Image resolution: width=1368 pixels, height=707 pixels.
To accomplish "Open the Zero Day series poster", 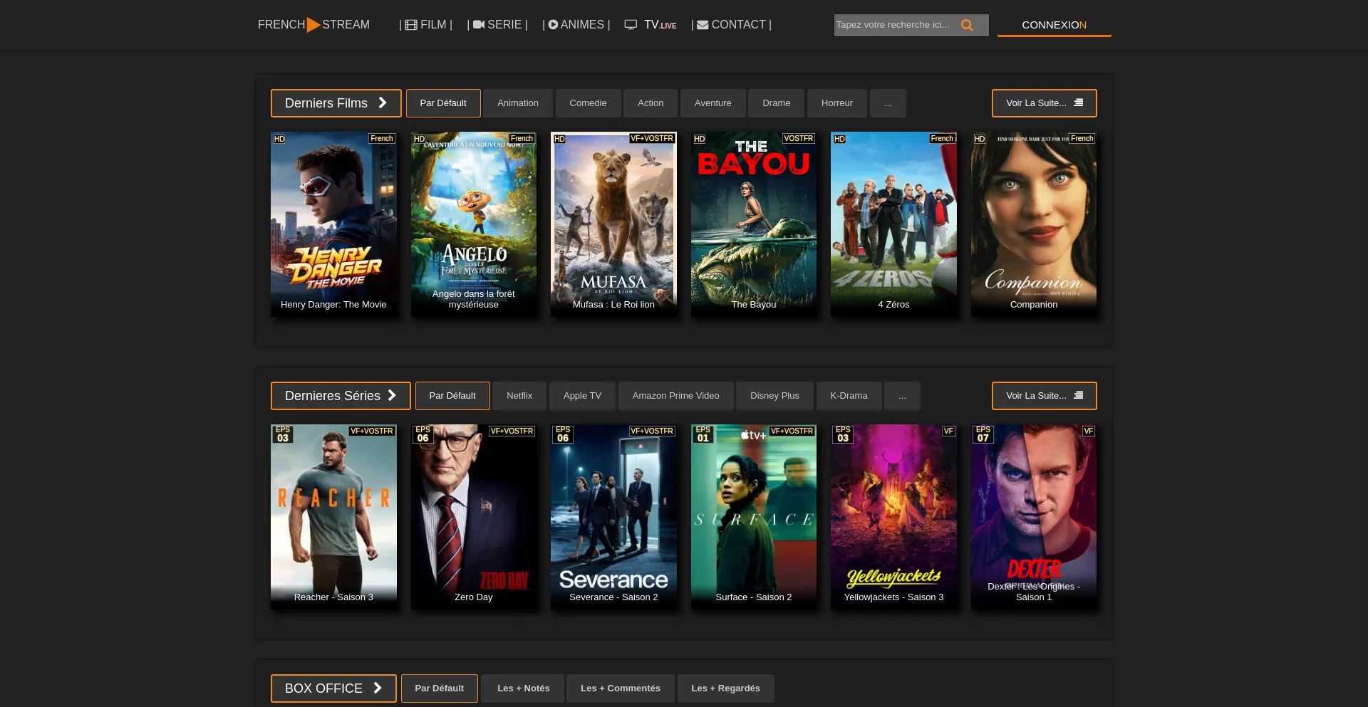I will pyautogui.click(x=474, y=517).
